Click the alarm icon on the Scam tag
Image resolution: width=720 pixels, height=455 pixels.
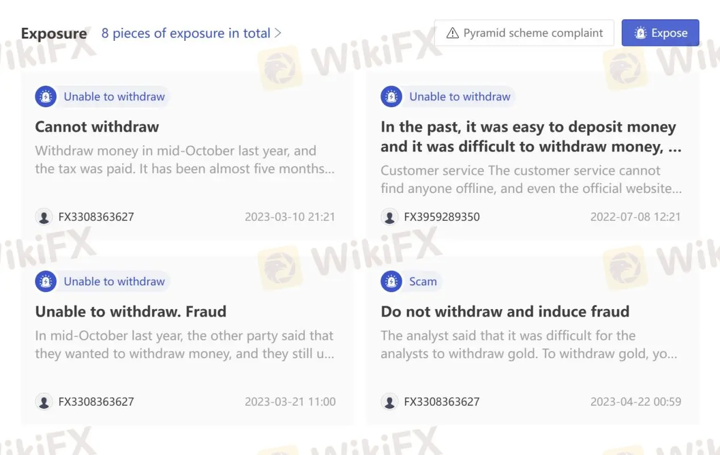point(391,281)
